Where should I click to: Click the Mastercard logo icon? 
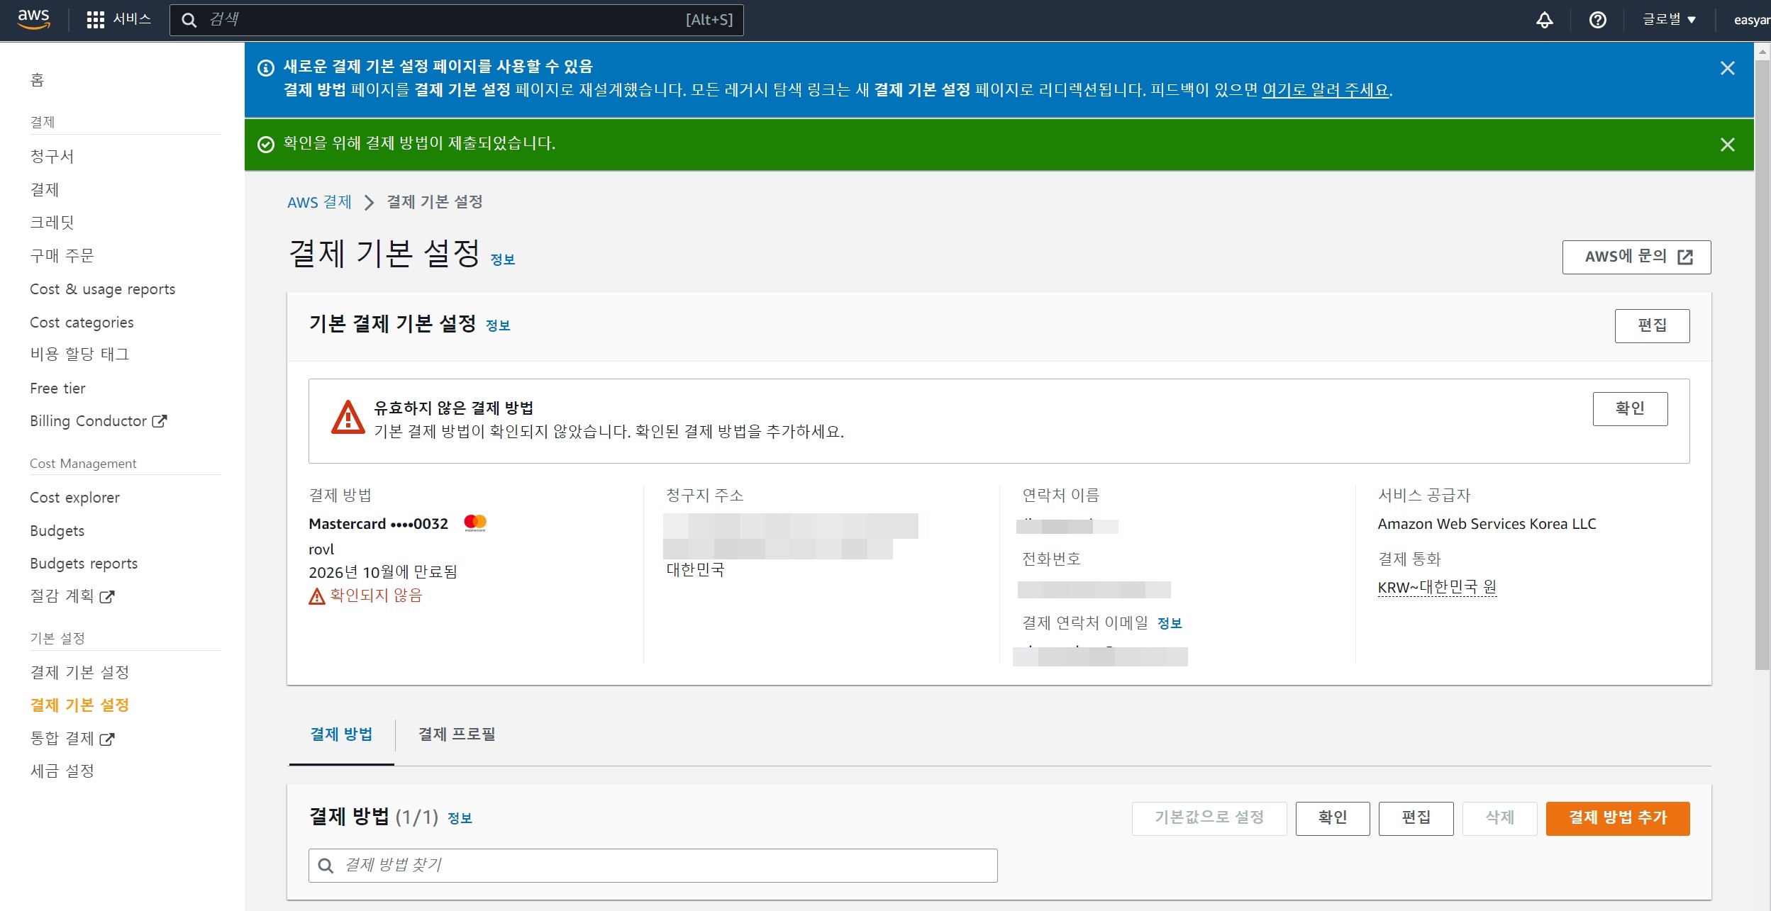(474, 523)
